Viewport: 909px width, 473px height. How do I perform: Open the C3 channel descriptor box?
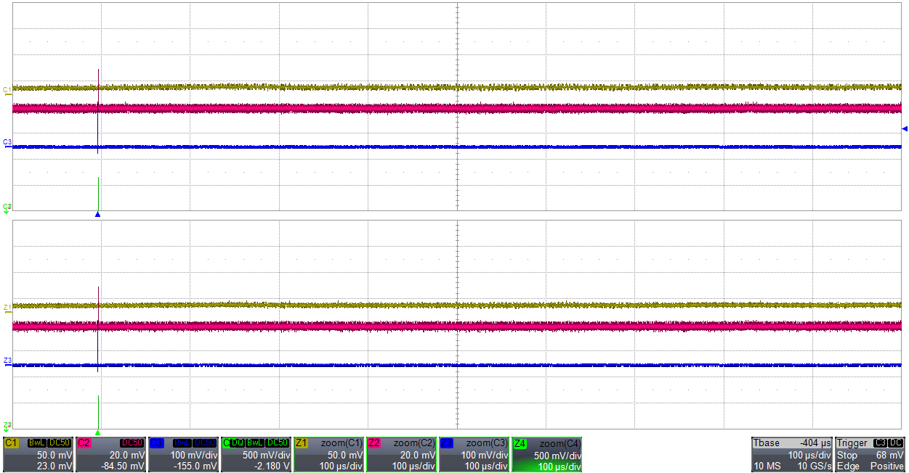tap(184, 454)
